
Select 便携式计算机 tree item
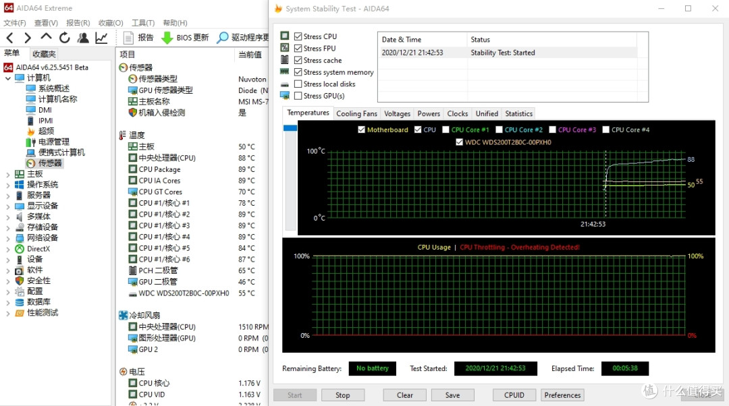[61, 152]
